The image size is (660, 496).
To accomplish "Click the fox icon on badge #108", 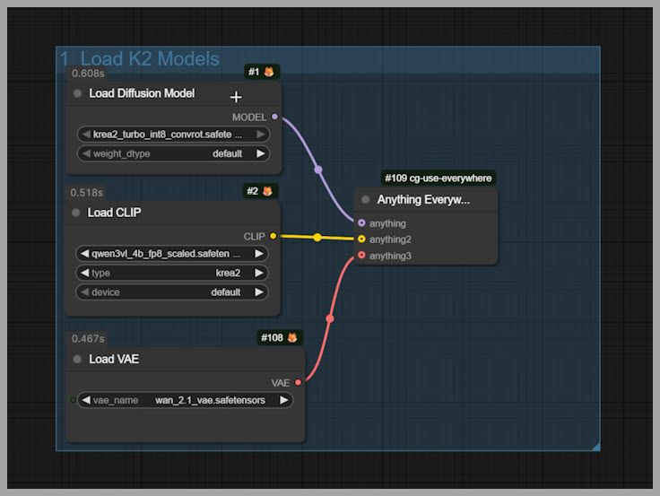I will coord(292,337).
